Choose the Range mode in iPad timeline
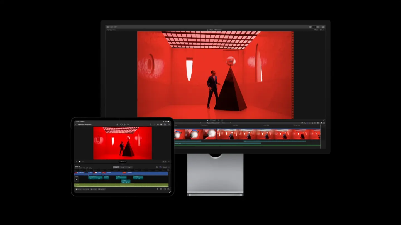Image resolution: width=401 pixels, height=225 pixels. point(123,167)
